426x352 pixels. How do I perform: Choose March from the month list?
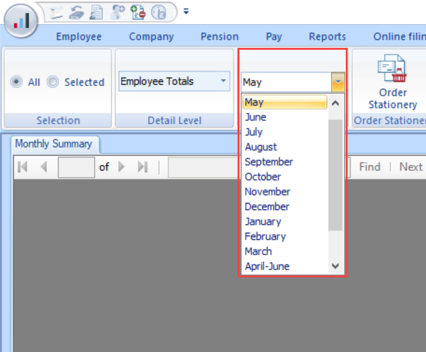(x=285, y=251)
